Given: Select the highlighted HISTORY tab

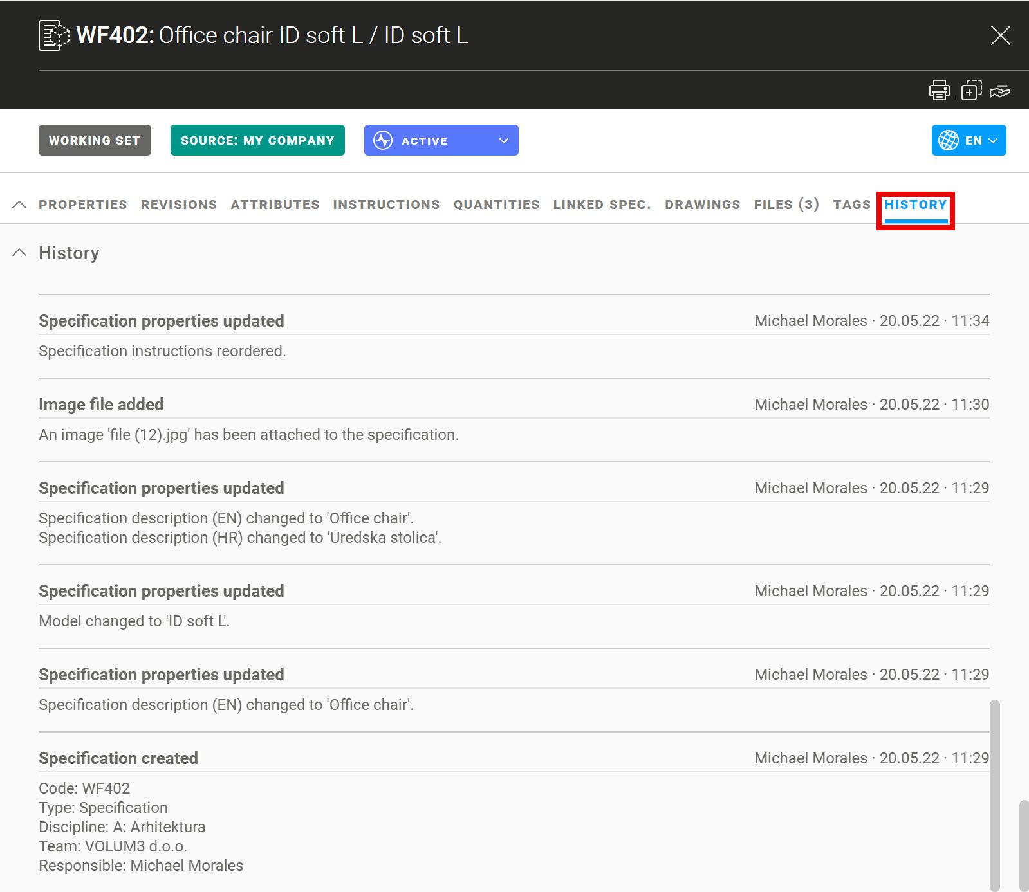Looking at the screenshot, I should pyautogui.click(x=915, y=205).
